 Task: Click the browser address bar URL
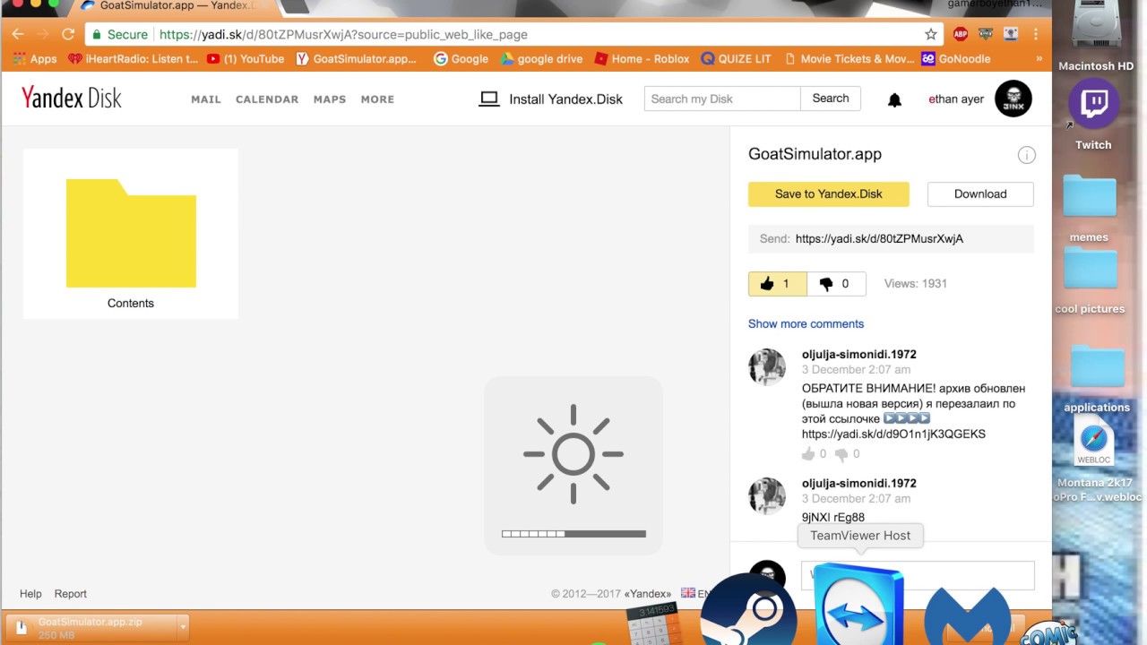point(343,34)
